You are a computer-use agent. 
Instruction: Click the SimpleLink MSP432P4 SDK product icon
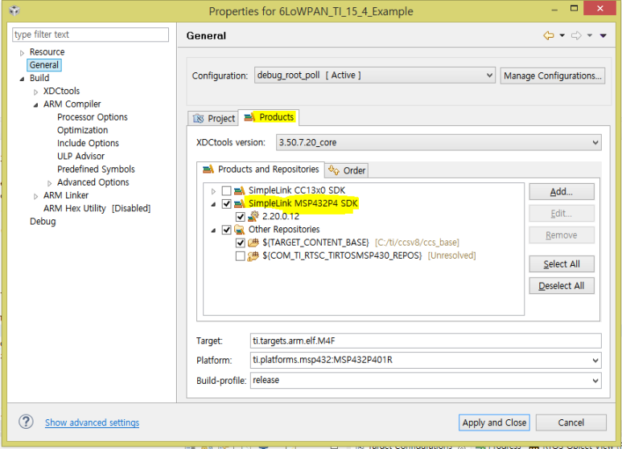click(240, 204)
